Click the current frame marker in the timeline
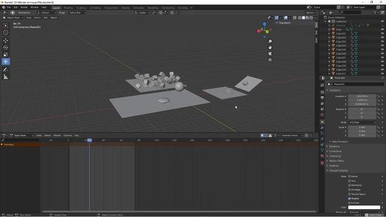The image size is (386, 217). point(90,140)
